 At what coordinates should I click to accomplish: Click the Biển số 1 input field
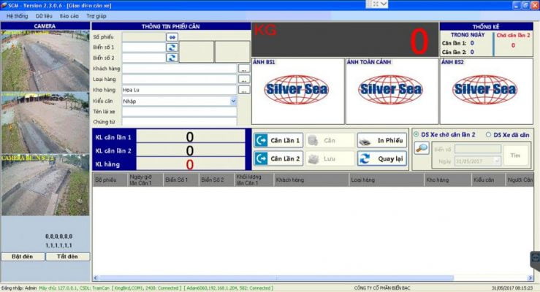tap(144, 47)
